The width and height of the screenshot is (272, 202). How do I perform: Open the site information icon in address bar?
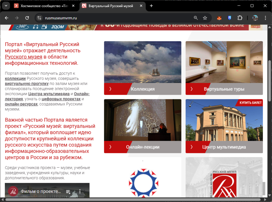[x=39, y=18]
